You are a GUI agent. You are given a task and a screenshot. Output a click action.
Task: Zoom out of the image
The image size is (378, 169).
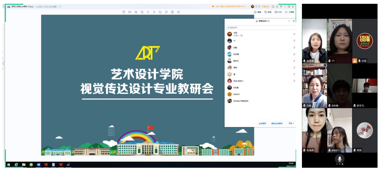pos(142,12)
